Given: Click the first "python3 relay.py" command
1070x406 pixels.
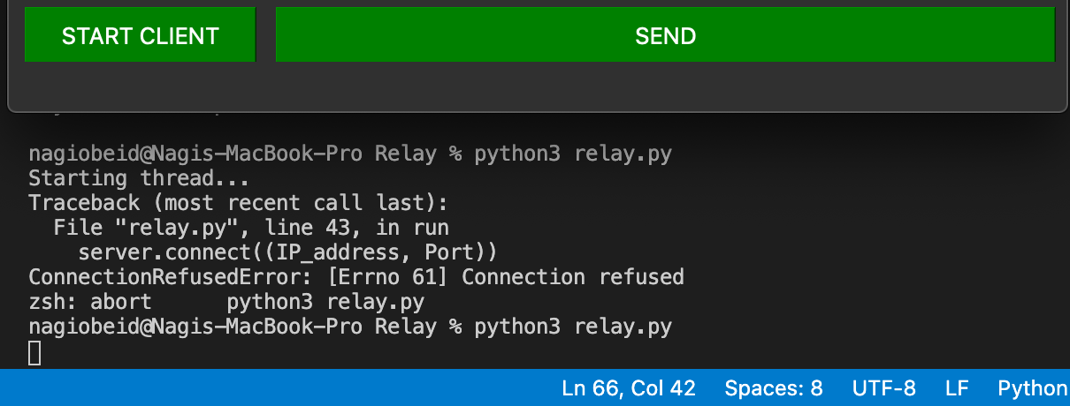Looking at the screenshot, I should [573, 154].
